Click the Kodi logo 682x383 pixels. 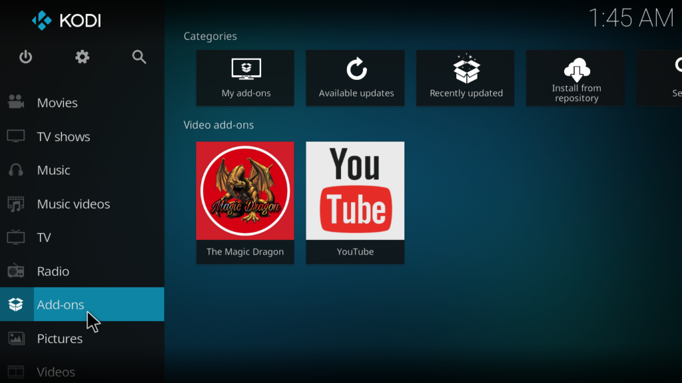66,21
